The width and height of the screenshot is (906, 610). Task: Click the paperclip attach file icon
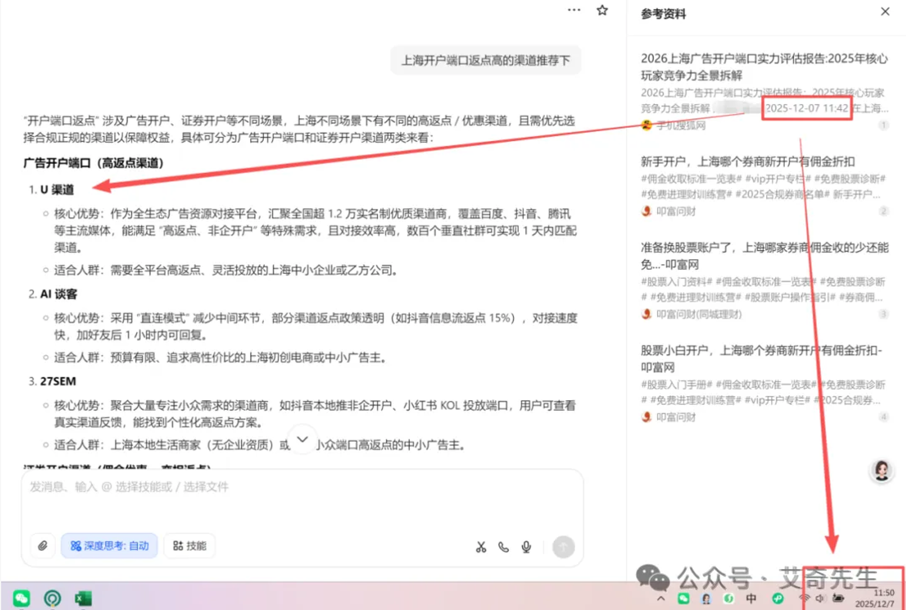[x=43, y=546]
